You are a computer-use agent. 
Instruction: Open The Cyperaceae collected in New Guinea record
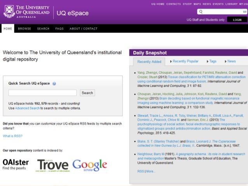(x=187, y=144)
